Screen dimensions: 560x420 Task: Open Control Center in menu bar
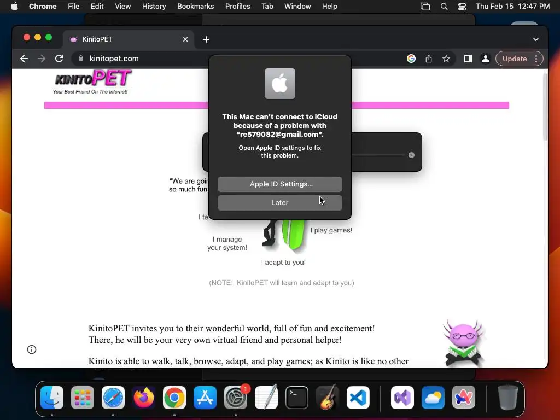click(x=462, y=7)
